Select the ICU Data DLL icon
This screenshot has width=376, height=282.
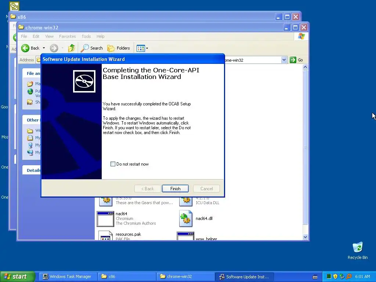pyautogui.click(x=186, y=201)
